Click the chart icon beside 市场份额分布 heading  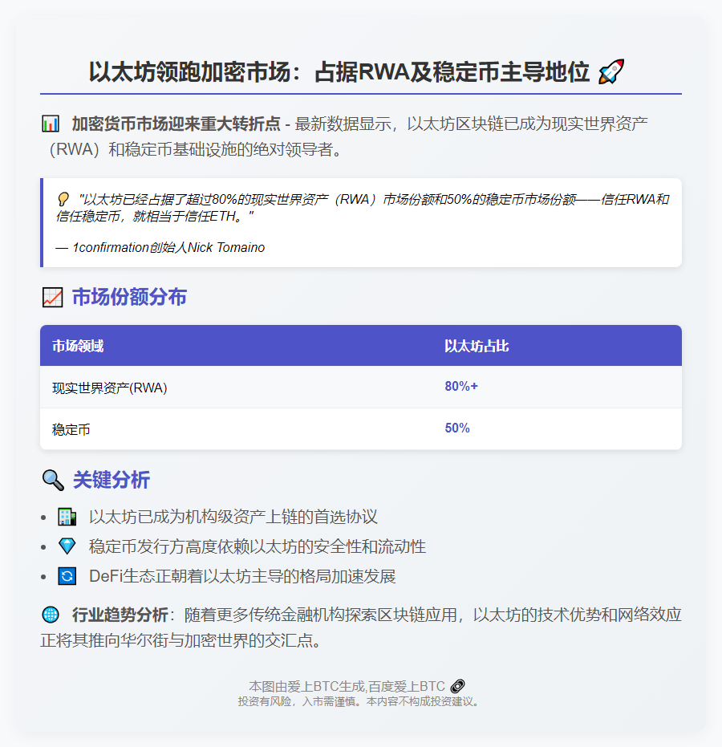tap(51, 297)
